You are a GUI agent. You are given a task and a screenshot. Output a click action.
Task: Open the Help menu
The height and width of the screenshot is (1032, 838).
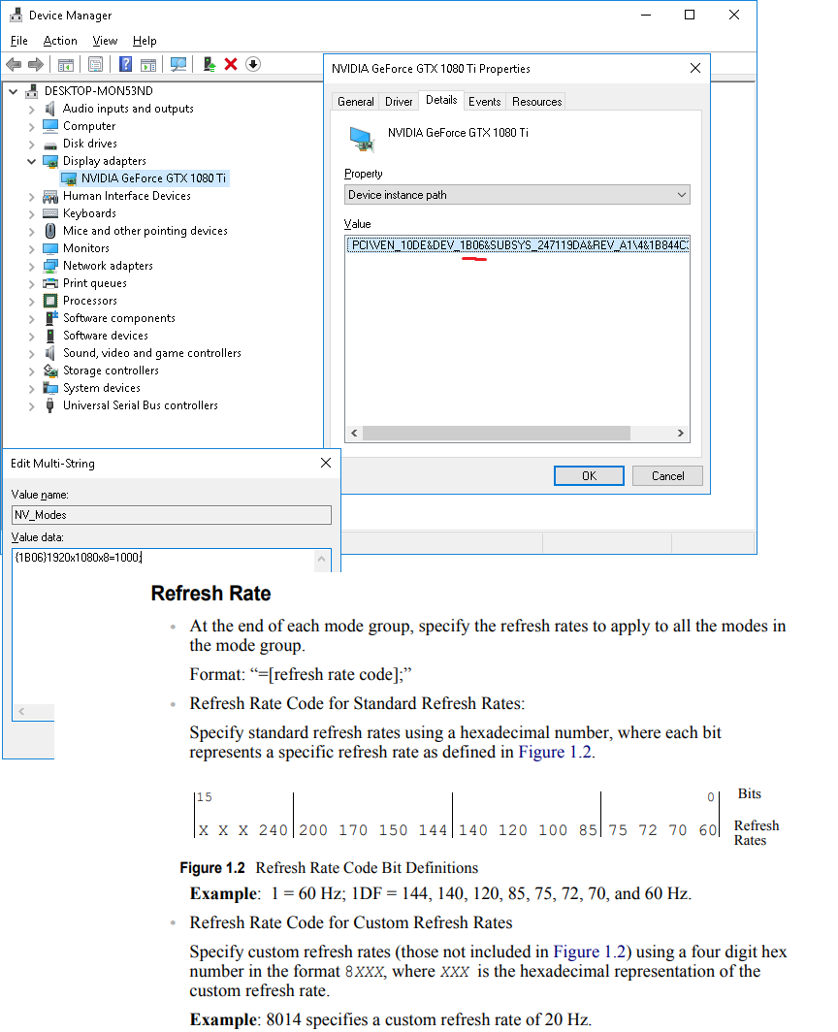[x=145, y=41]
